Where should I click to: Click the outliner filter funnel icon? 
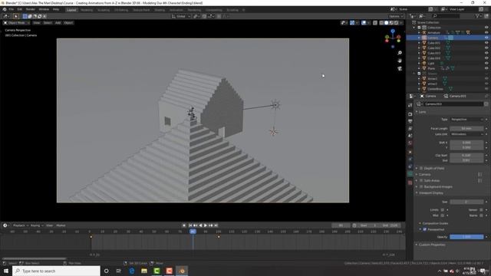pyautogui.click(x=477, y=16)
